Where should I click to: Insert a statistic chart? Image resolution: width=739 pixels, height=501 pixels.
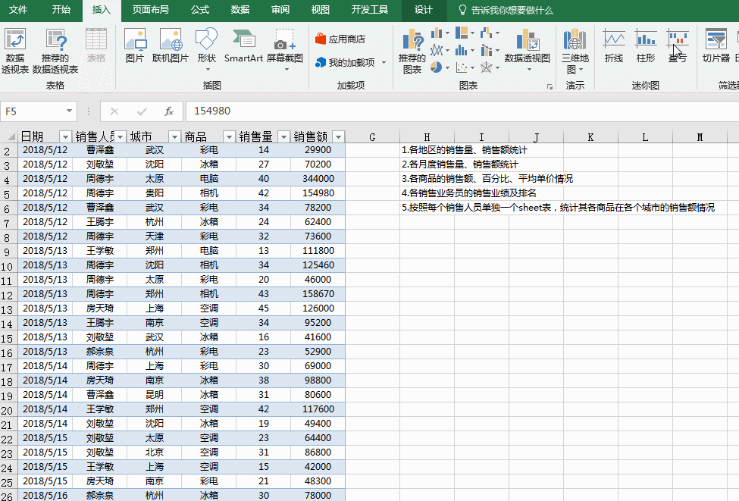[x=465, y=50]
